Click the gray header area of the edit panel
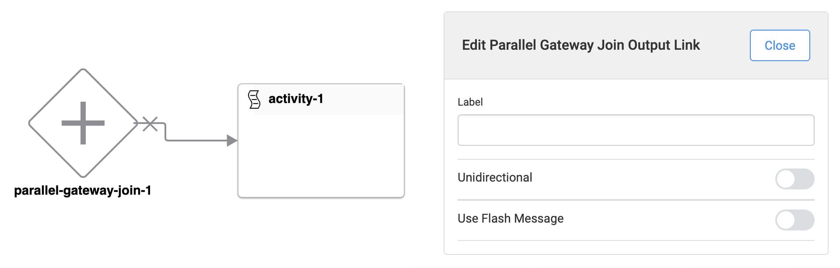Screen dimensions: 840x268 tap(636, 45)
